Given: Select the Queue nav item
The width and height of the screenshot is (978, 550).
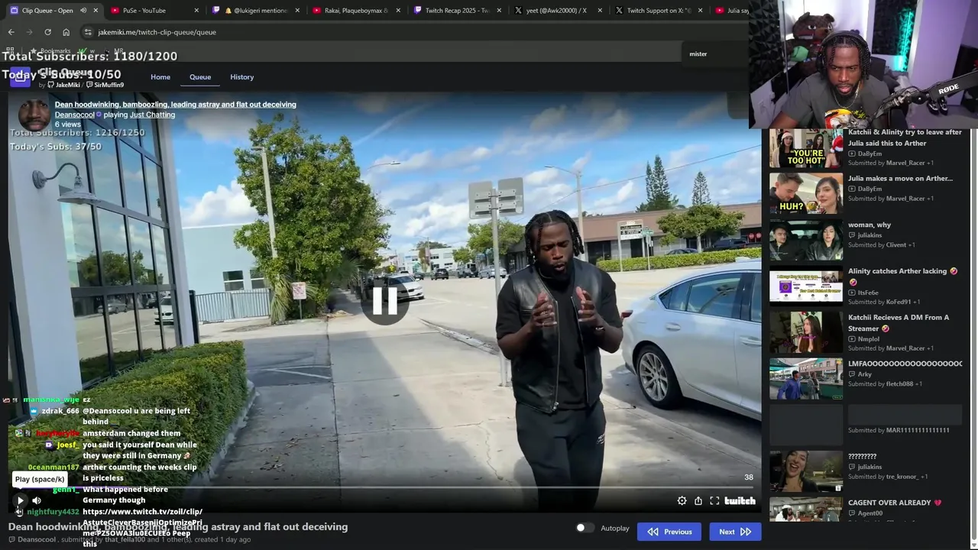Looking at the screenshot, I should click(200, 77).
